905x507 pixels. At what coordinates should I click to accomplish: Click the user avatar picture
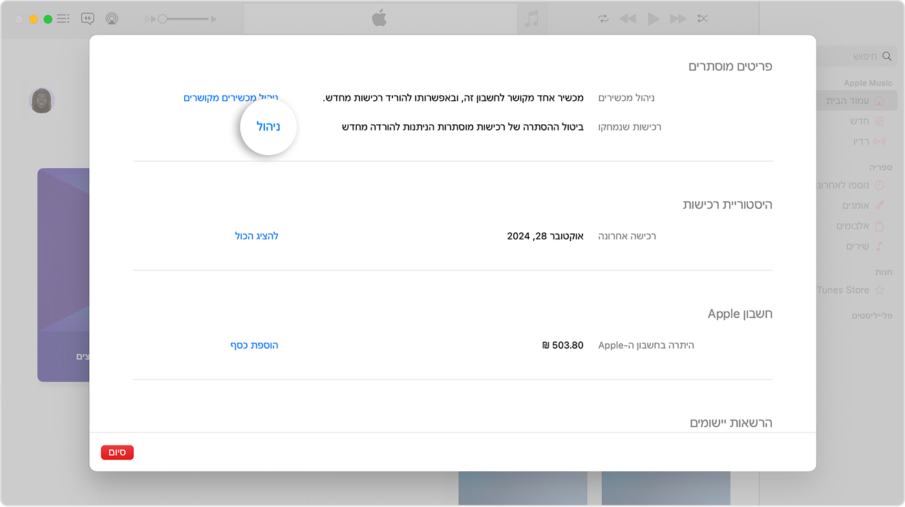click(x=42, y=100)
